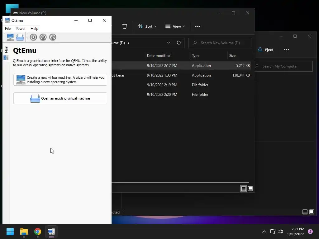Click the new virtual machine toolbar icon in QtEmu
Screen dimensions: 319x239
(x=10, y=37)
